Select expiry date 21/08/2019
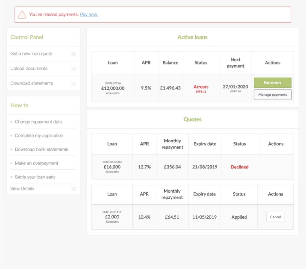 click(x=205, y=167)
